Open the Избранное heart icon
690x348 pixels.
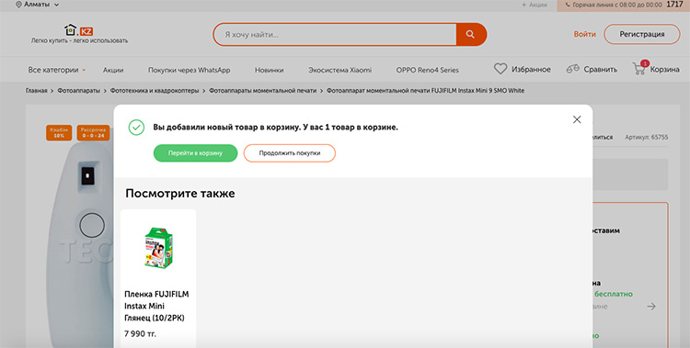coord(500,69)
